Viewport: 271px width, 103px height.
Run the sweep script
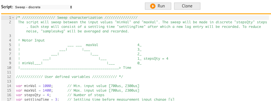click(x=158, y=6)
